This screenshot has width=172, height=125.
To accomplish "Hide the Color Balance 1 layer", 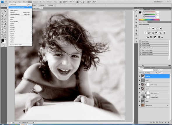I will click(140, 93).
